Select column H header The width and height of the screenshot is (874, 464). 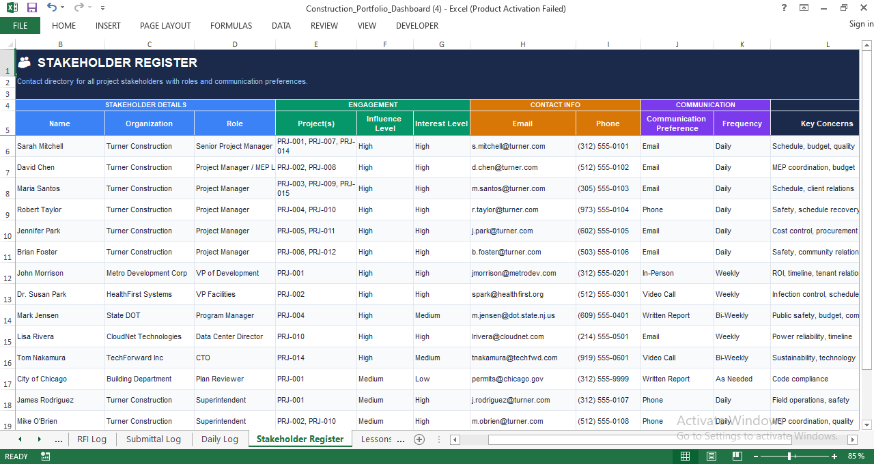pos(523,44)
